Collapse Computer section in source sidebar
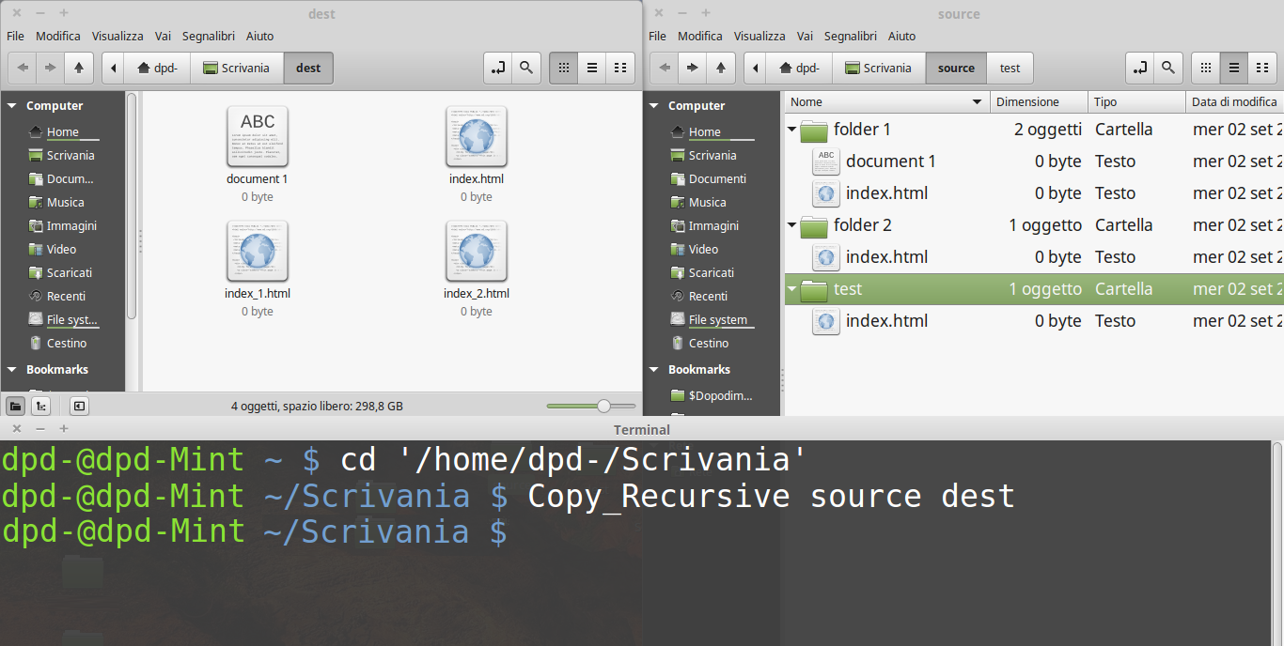The height and width of the screenshot is (646, 1284). click(x=654, y=106)
